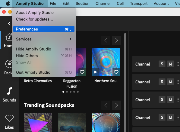The image size is (180, 132).
Task: Show next Trending Soundpacks
Action: pos(116,105)
